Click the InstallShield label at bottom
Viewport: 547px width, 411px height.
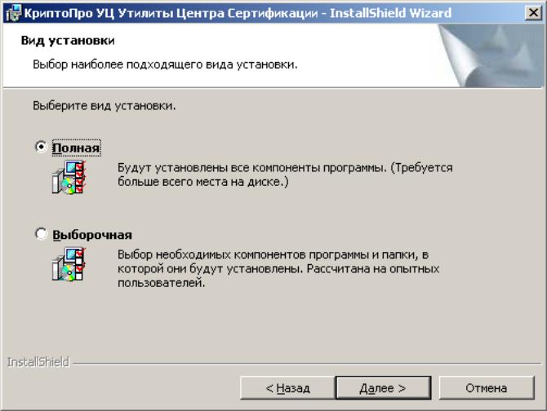coord(38,362)
